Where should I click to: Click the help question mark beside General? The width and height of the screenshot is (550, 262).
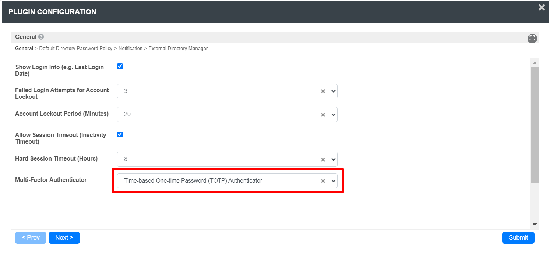pyautogui.click(x=41, y=37)
